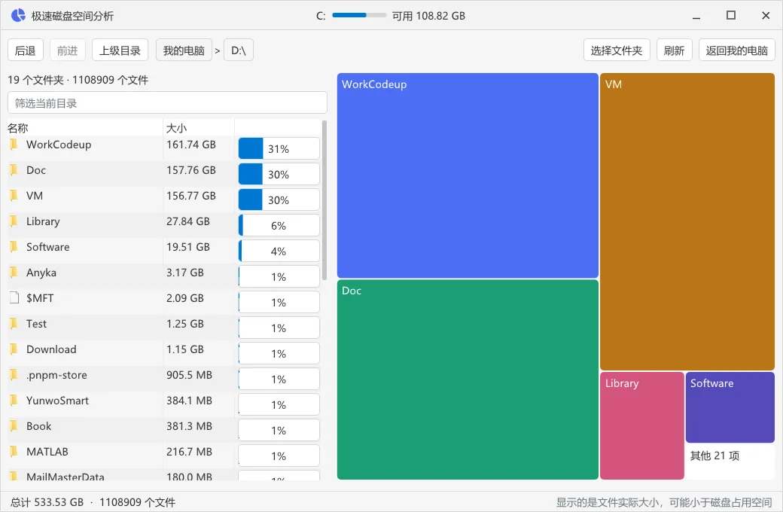783x512 pixels.
Task: Click the 总计 533.53 GB status text
Action: coord(47,502)
